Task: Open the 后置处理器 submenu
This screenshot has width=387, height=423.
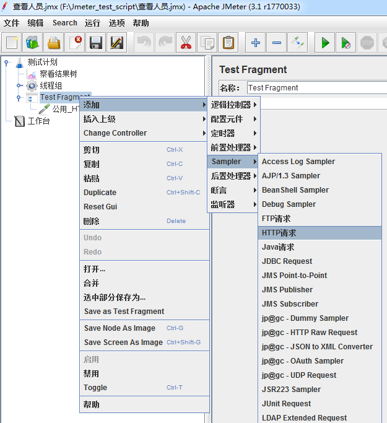Action: coord(233,176)
